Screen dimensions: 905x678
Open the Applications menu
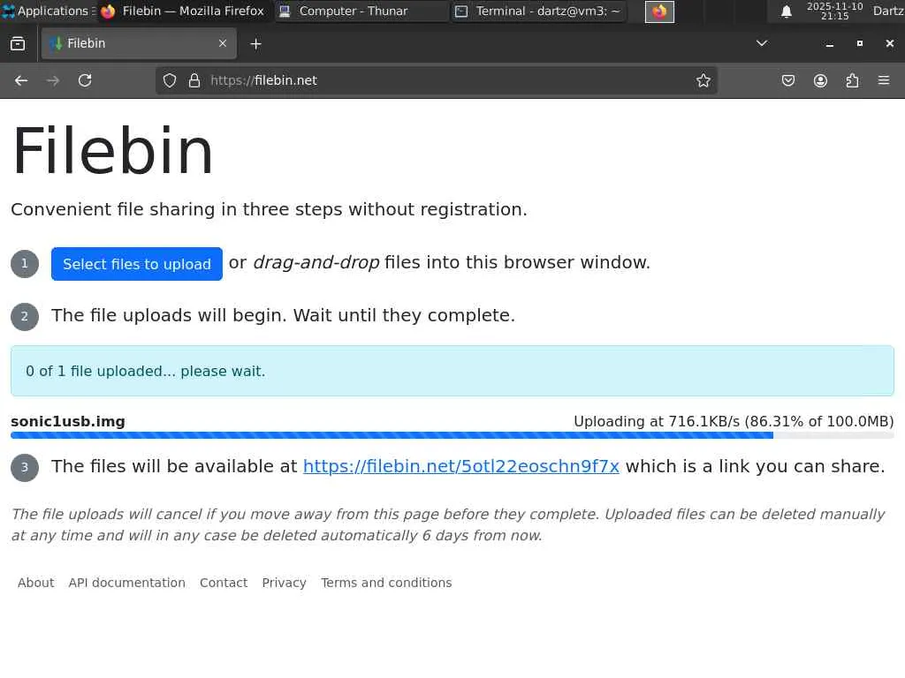49,11
